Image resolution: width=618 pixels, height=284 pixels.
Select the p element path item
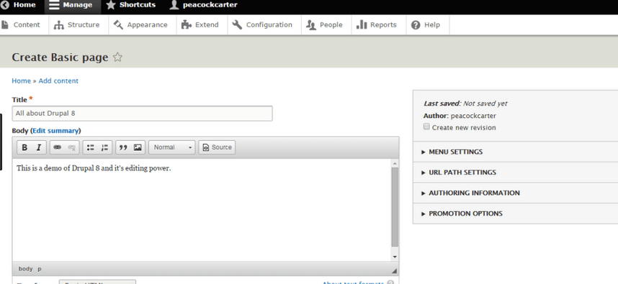(x=40, y=269)
